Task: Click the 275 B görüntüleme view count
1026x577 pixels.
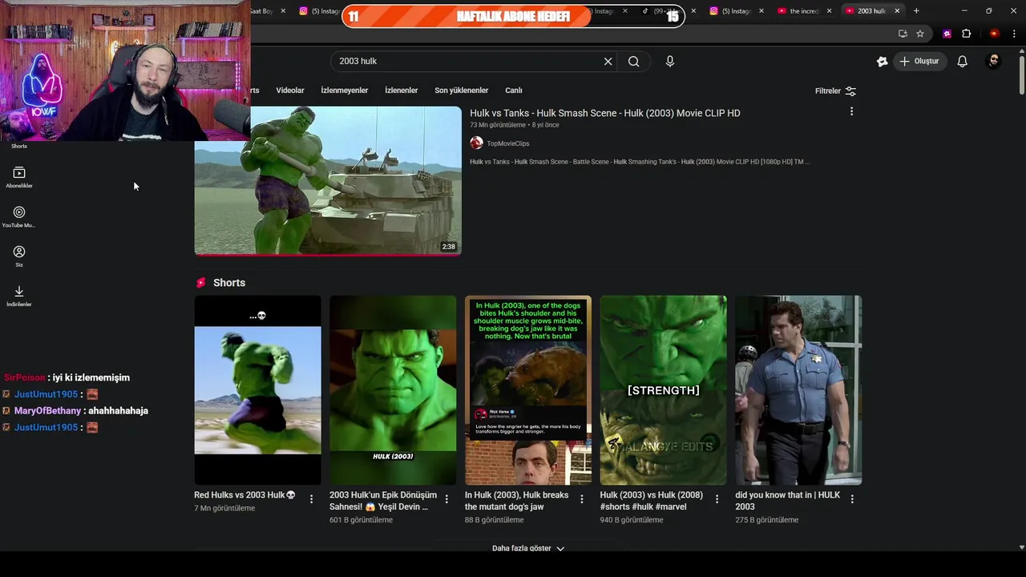Action: 767,520
